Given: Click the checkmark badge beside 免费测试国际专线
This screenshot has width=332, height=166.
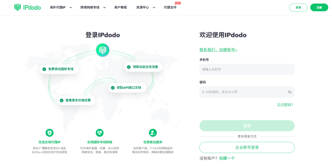Looking at the screenshot, I should pos(44,69).
